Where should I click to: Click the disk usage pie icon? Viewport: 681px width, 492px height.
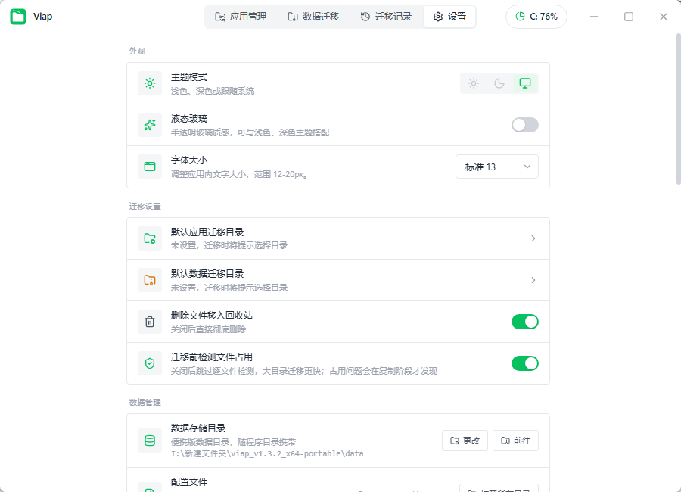point(520,17)
